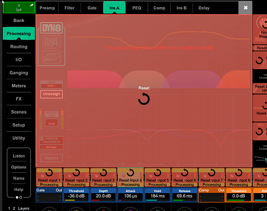Open the DynB 1 unit selector

coord(51,86)
